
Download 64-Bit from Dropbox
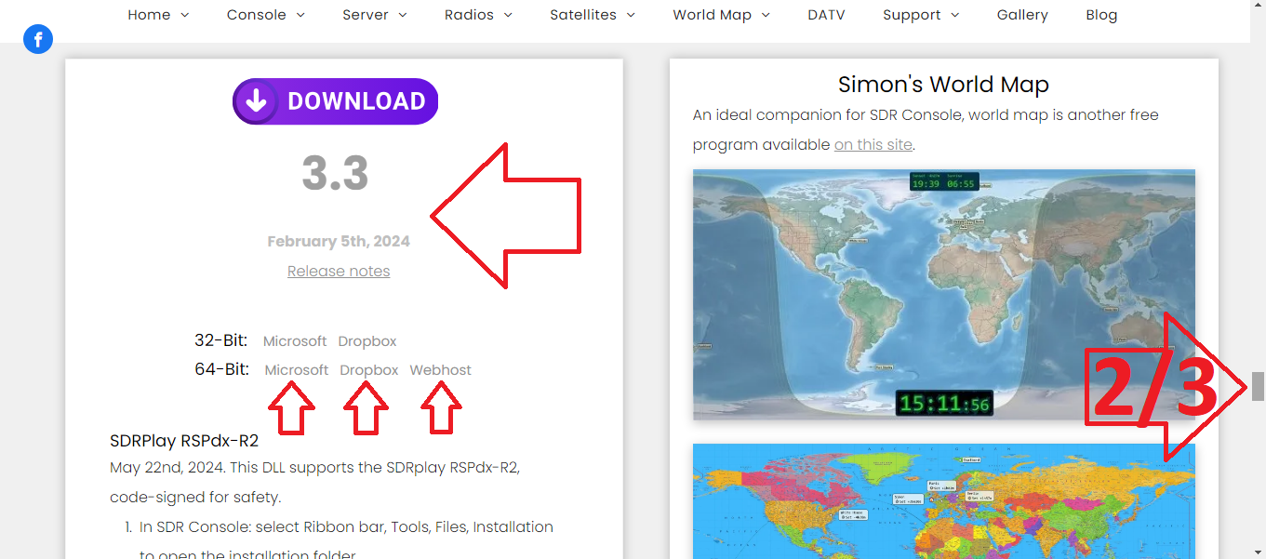[369, 370]
